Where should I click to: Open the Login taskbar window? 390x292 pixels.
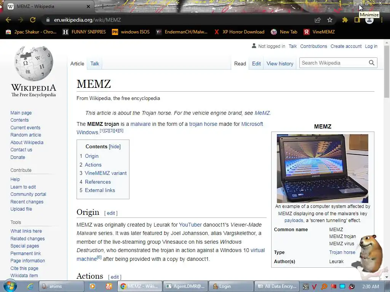(x=231, y=286)
